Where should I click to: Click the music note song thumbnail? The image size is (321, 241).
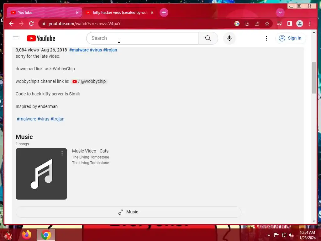click(x=41, y=174)
